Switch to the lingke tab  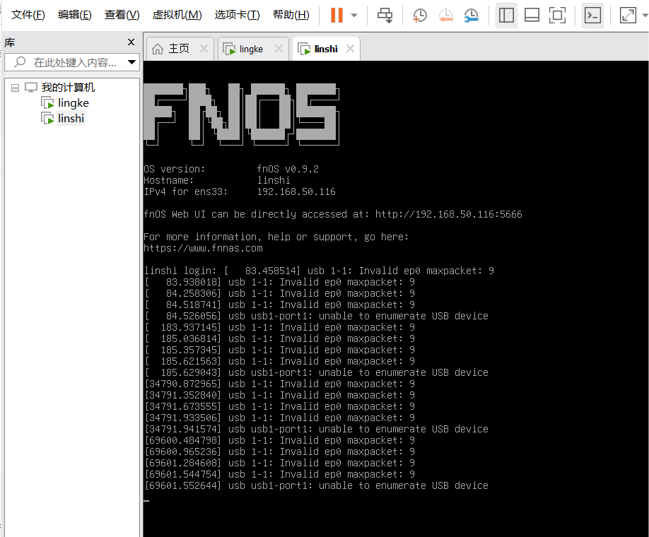(251, 49)
